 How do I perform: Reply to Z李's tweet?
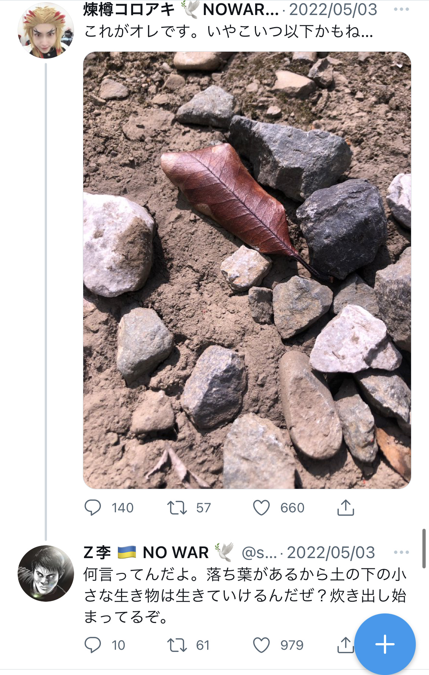click(x=93, y=645)
